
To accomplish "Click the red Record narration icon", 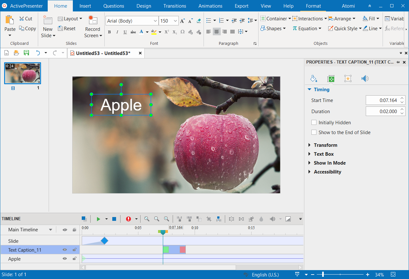I will pos(128,219).
